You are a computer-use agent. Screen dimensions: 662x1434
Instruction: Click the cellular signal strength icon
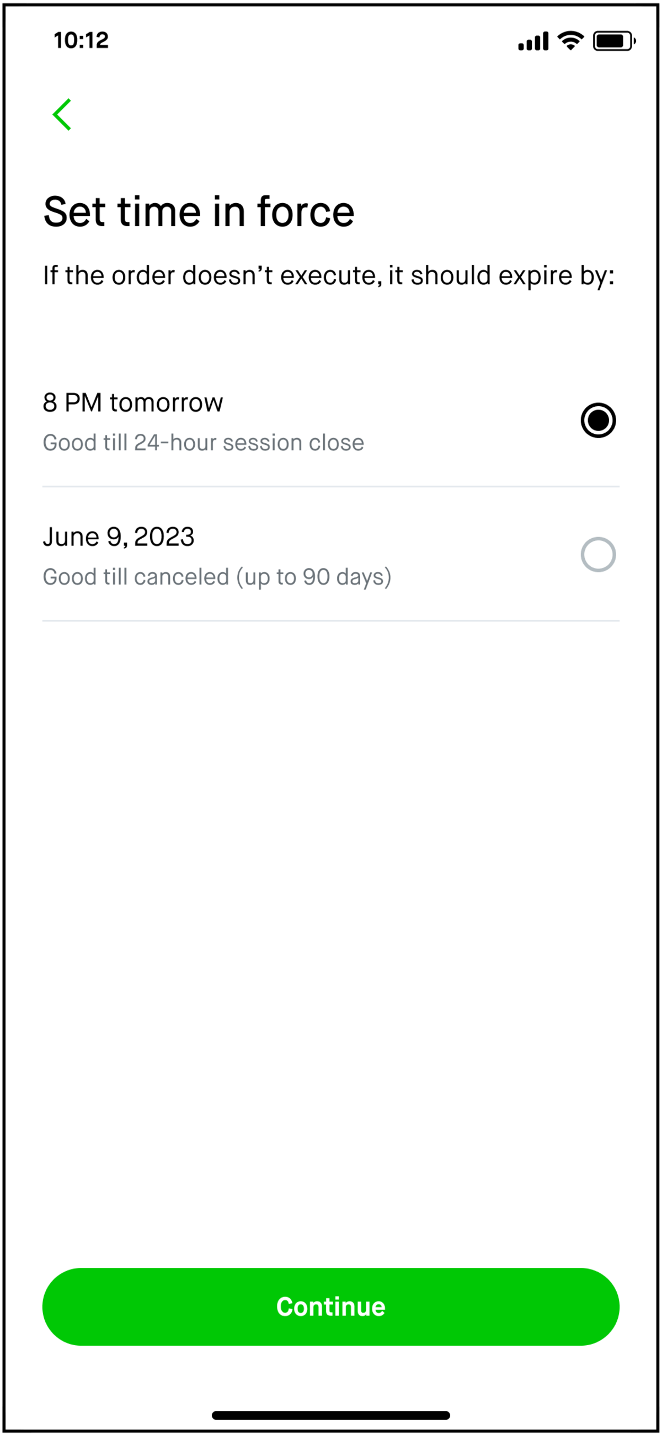click(533, 41)
